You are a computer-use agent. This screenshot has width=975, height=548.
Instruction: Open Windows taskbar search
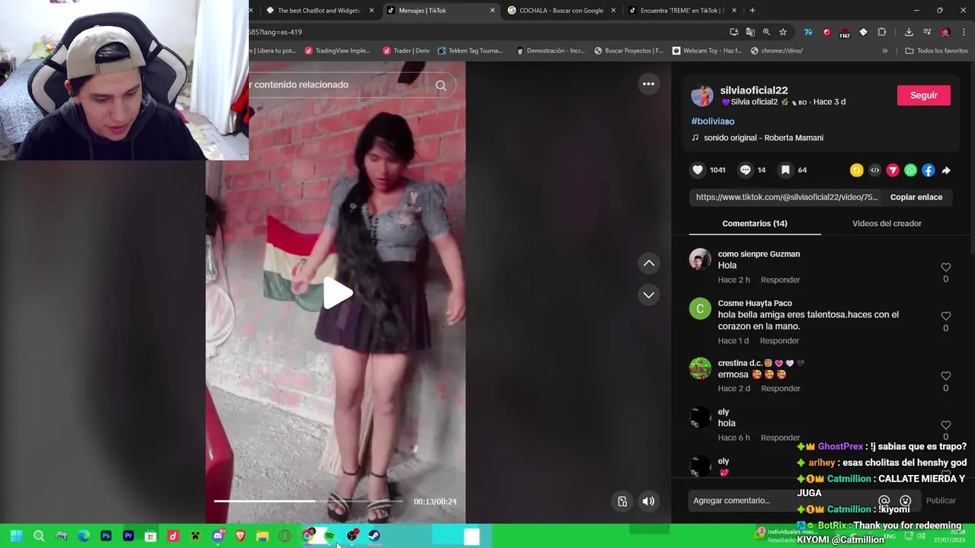pyautogui.click(x=39, y=536)
